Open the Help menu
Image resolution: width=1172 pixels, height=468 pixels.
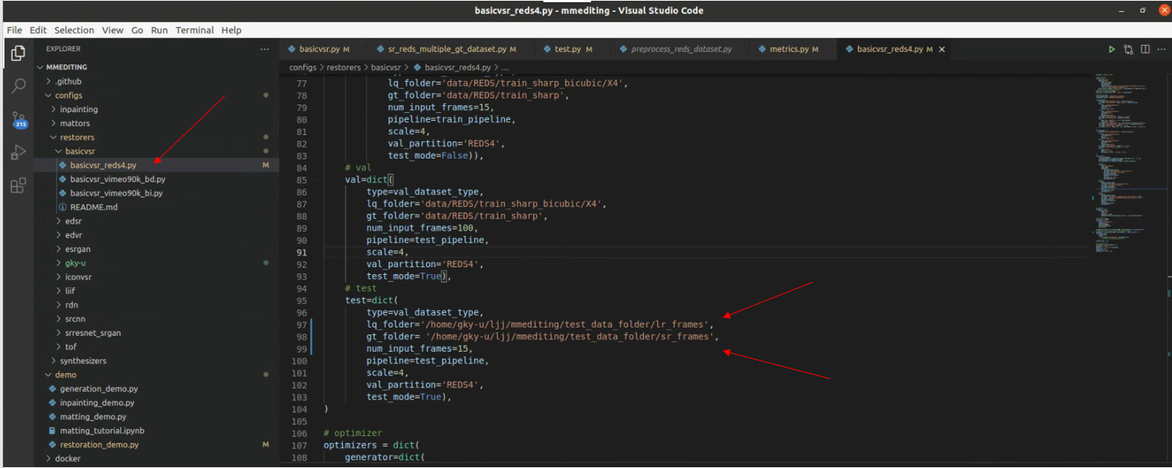[231, 30]
